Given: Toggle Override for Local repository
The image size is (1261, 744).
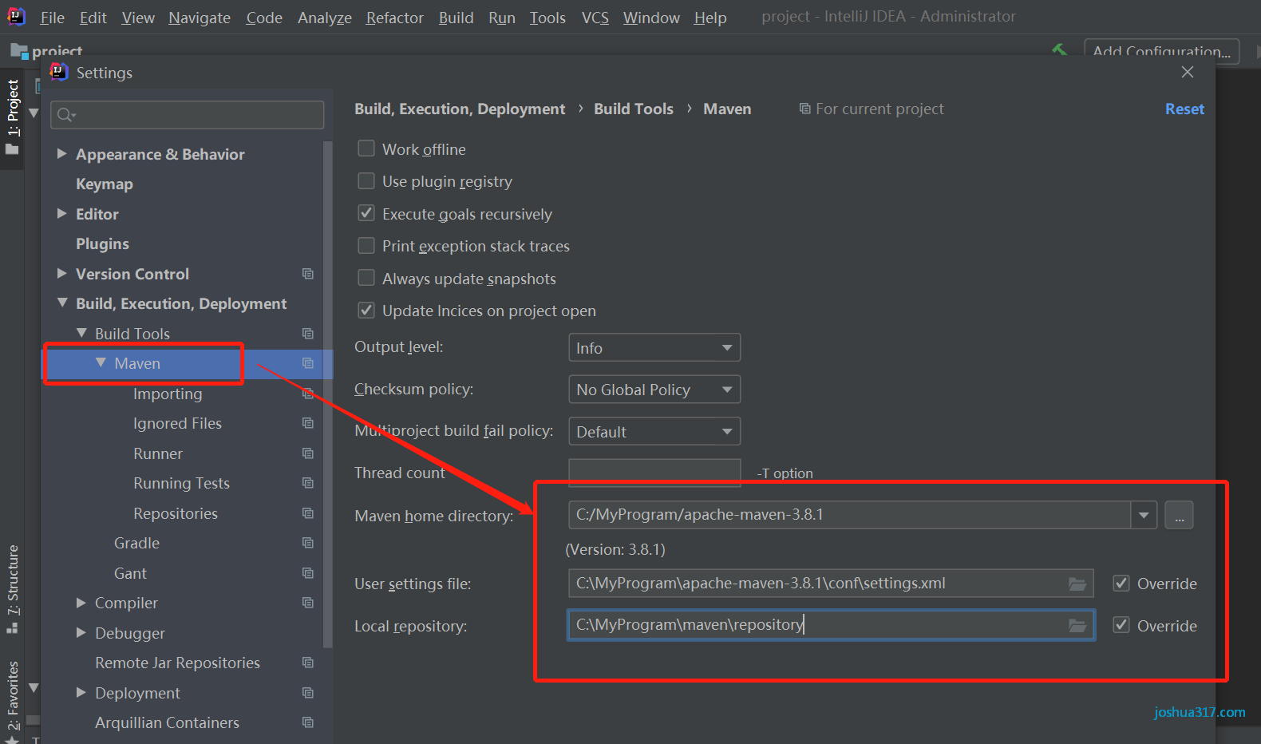Looking at the screenshot, I should [x=1121, y=625].
